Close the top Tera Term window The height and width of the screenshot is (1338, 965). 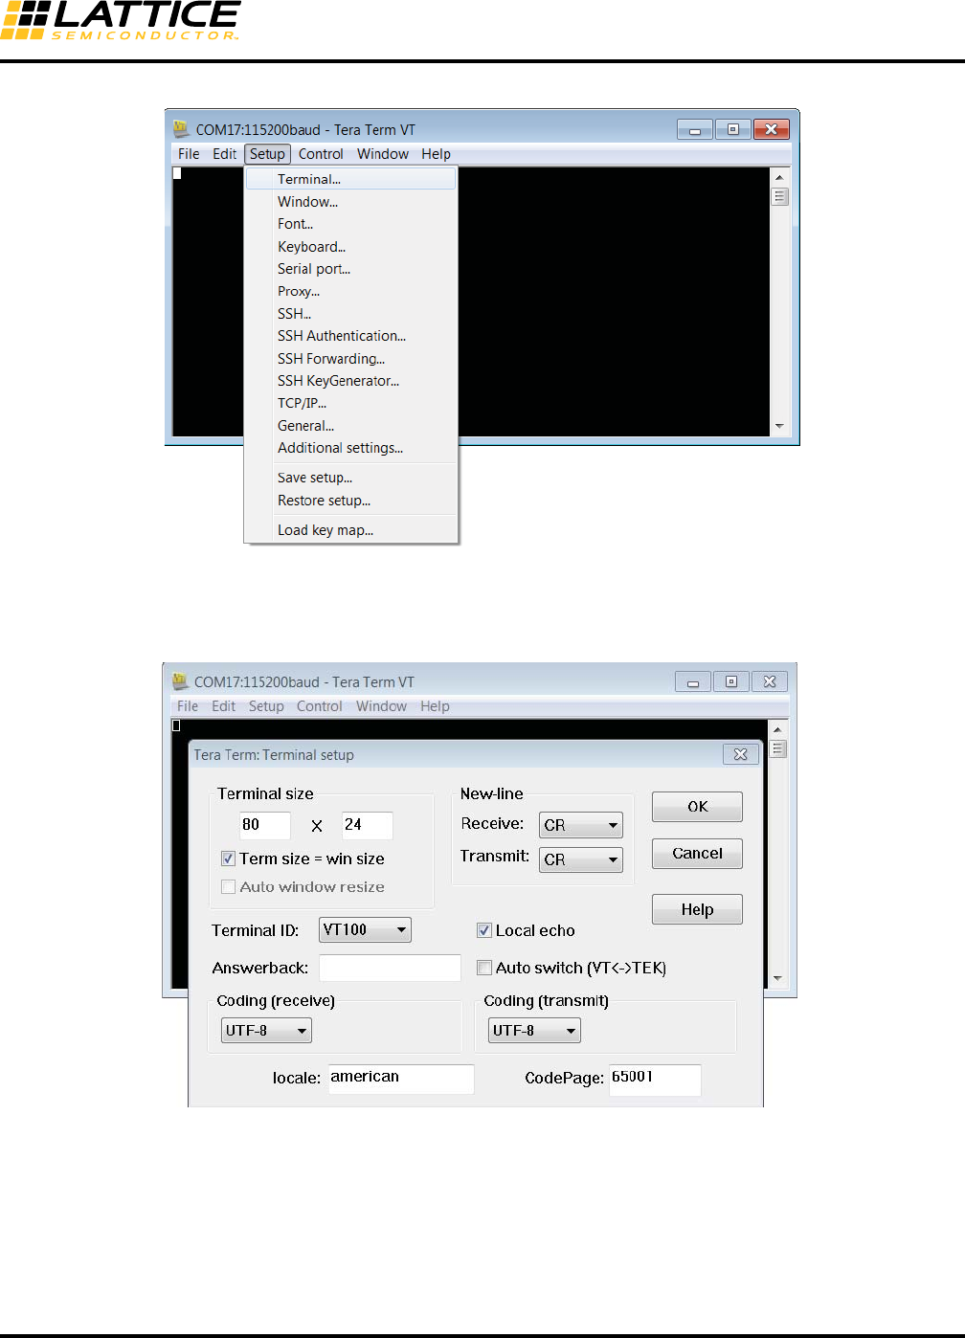click(772, 129)
